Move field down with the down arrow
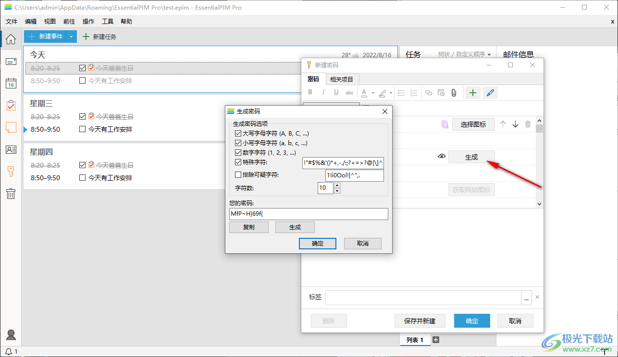This screenshot has height=357, width=618. coord(515,124)
